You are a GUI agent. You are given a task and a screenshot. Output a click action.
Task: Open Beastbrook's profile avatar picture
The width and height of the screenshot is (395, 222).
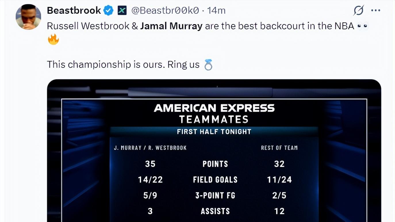coord(28,17)
